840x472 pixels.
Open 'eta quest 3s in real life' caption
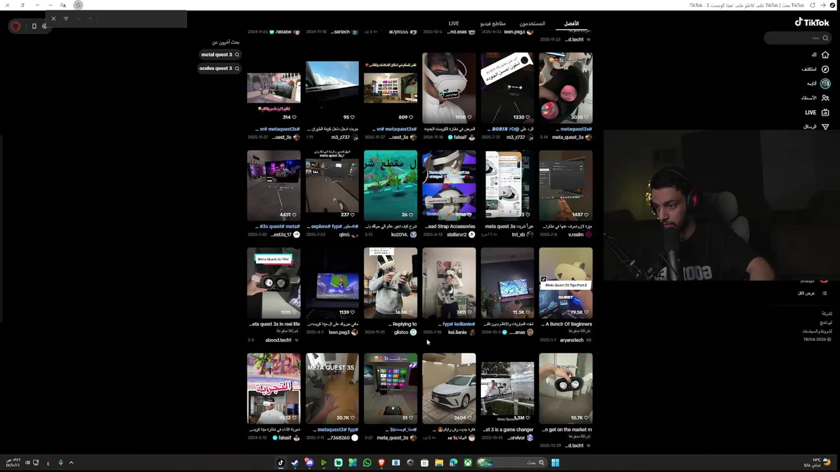tap(275, 324)
